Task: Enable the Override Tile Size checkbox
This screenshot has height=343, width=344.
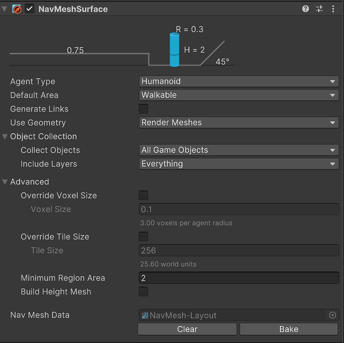Action: 143,236
